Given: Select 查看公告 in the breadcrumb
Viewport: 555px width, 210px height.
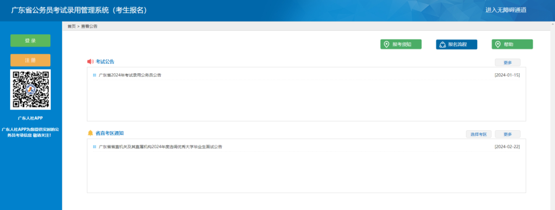Looking at the screenshot, I should pos(89,26).
